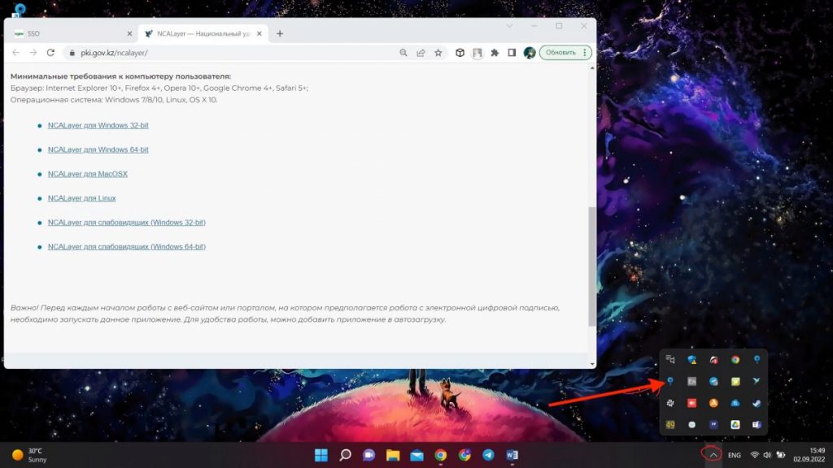Open a new browser tab
The height and width of the screenshot is (468, 833).
[x=280, y=33]
